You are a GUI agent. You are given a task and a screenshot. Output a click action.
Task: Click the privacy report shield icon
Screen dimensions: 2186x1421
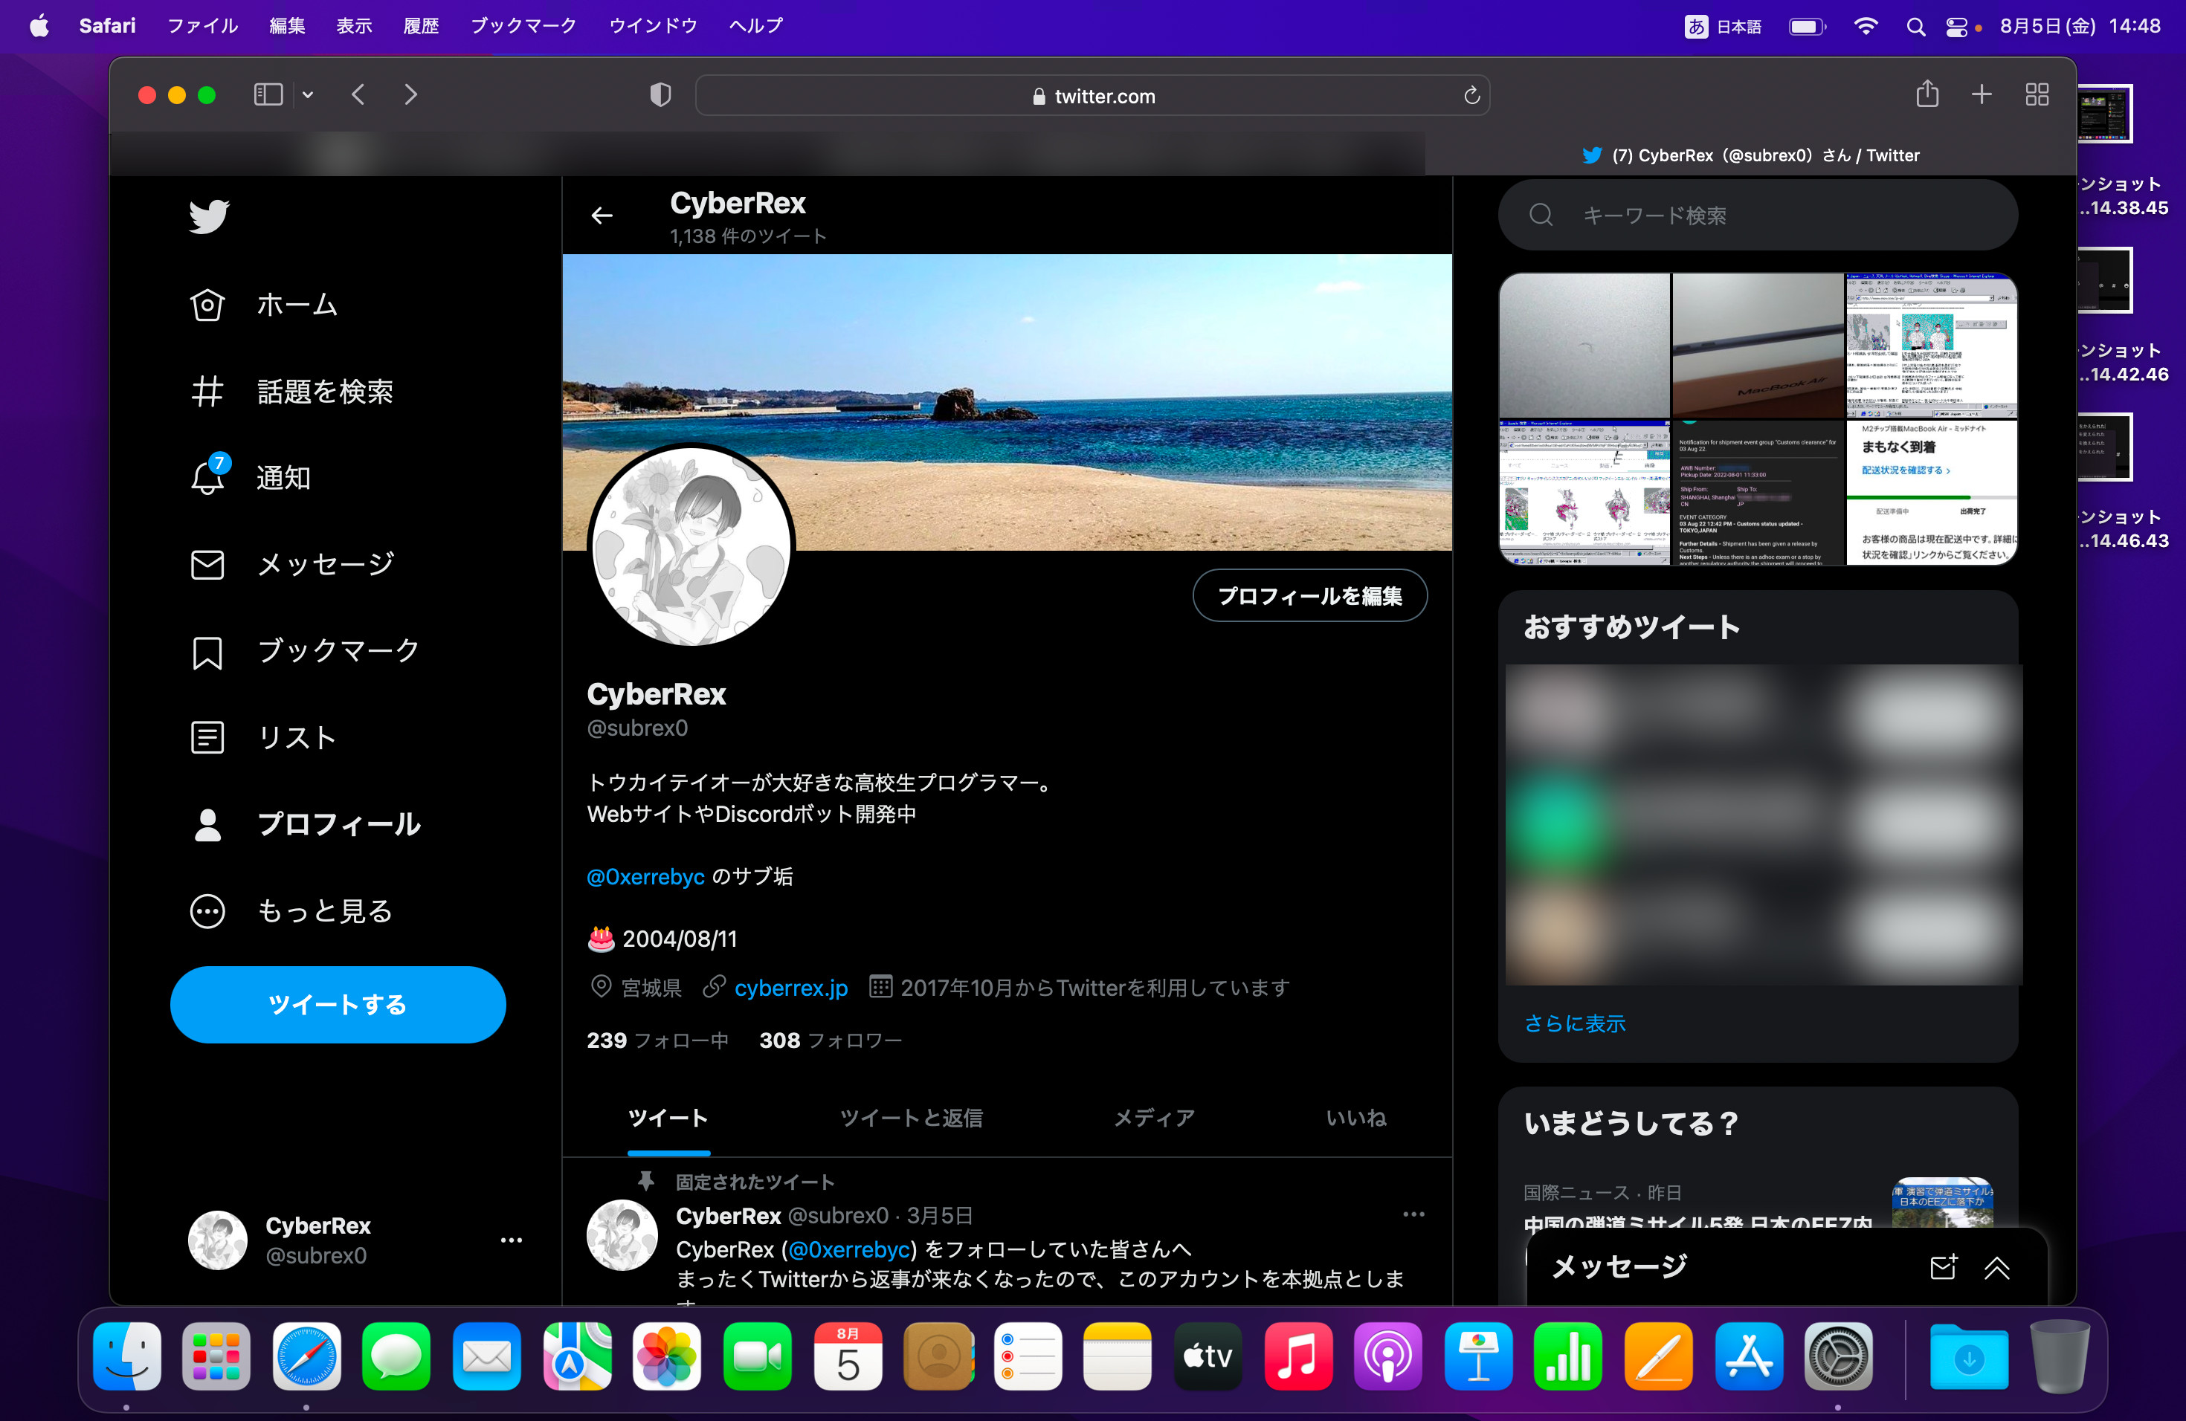pos(660,94)
